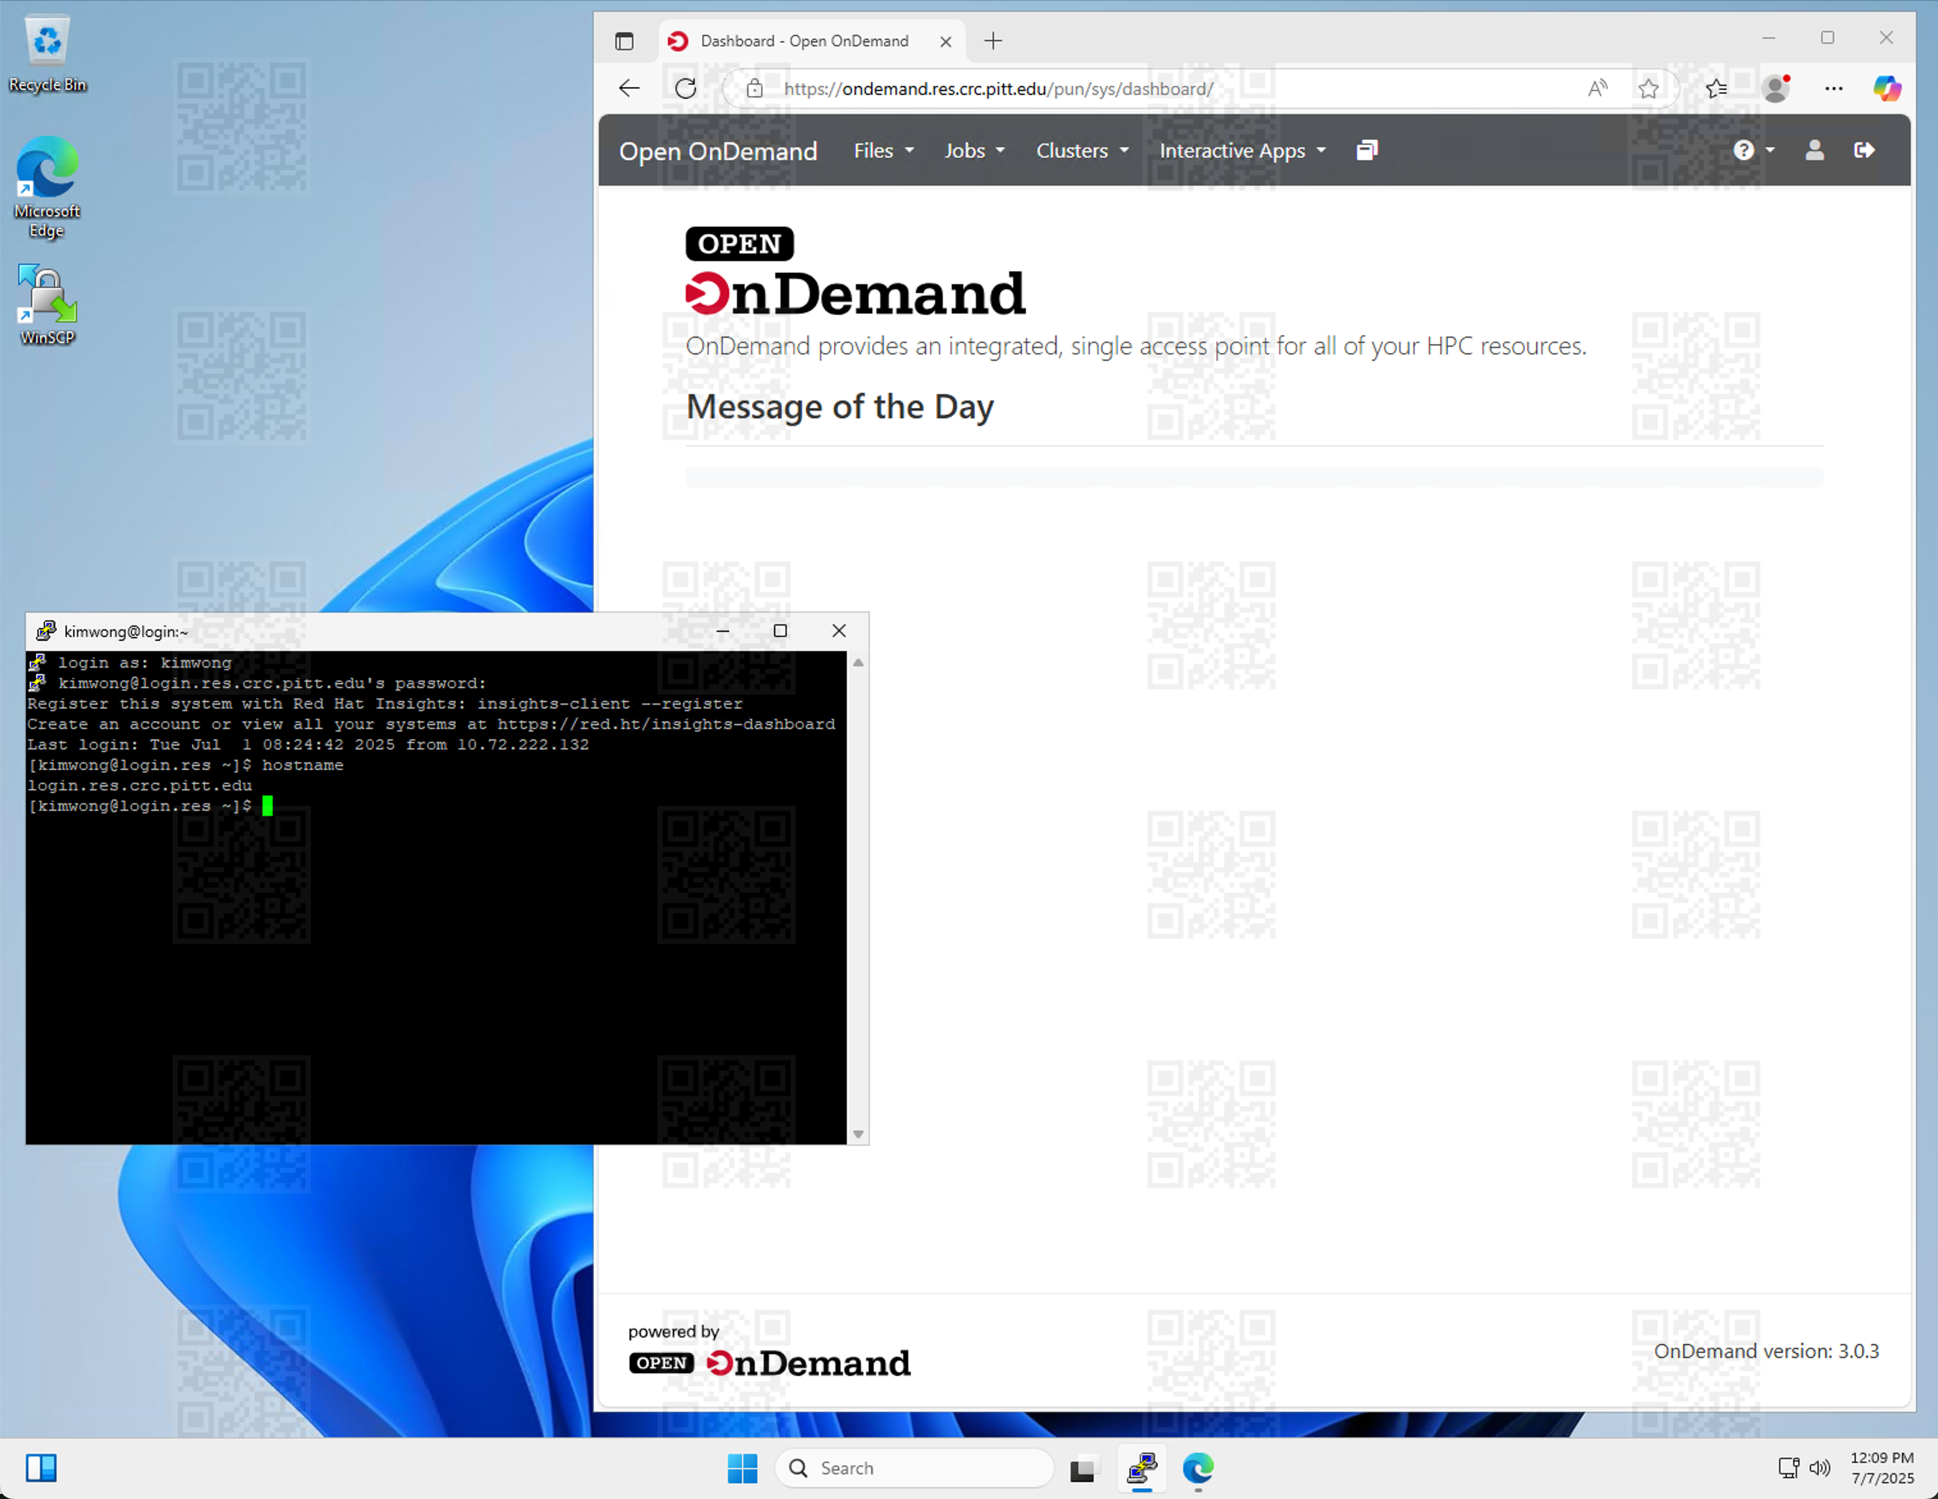Image resolution: width=1938 pixels, height=1499 pixels.
Task: Click the footer Open OnDemand logo
Action: click(x=769, y=1362)
